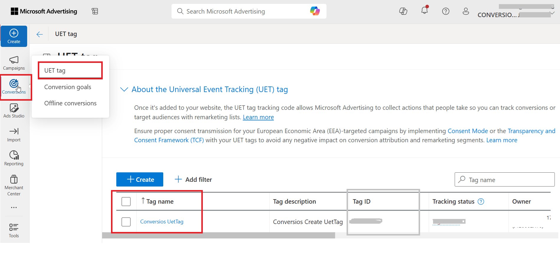Click the horizontal table scrollbar
The image size is (560, 260).
pos(218,235)
